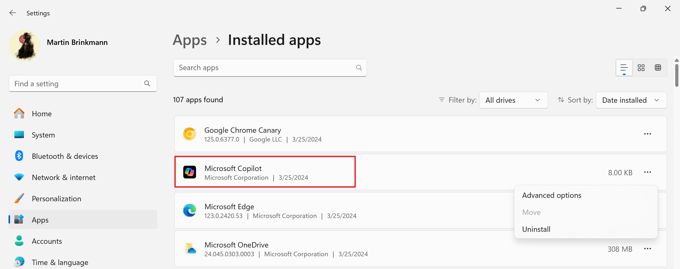Switch to table view layout
680x269 pixels.
pos(658,68)
